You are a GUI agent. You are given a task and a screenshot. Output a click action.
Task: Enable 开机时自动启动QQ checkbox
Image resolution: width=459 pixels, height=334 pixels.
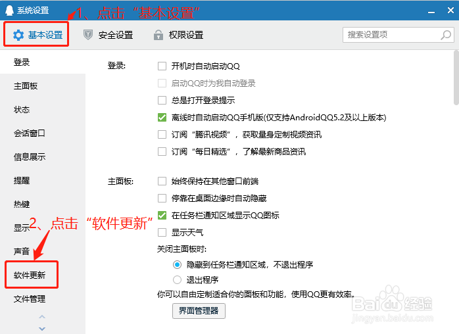click(162, 66)
